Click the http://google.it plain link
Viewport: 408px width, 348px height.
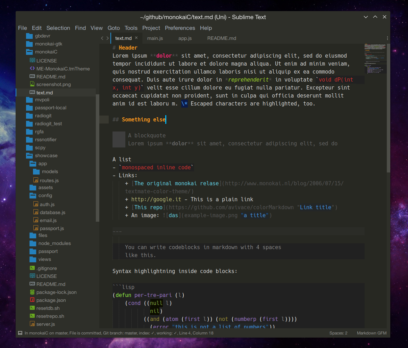point(156,199)
